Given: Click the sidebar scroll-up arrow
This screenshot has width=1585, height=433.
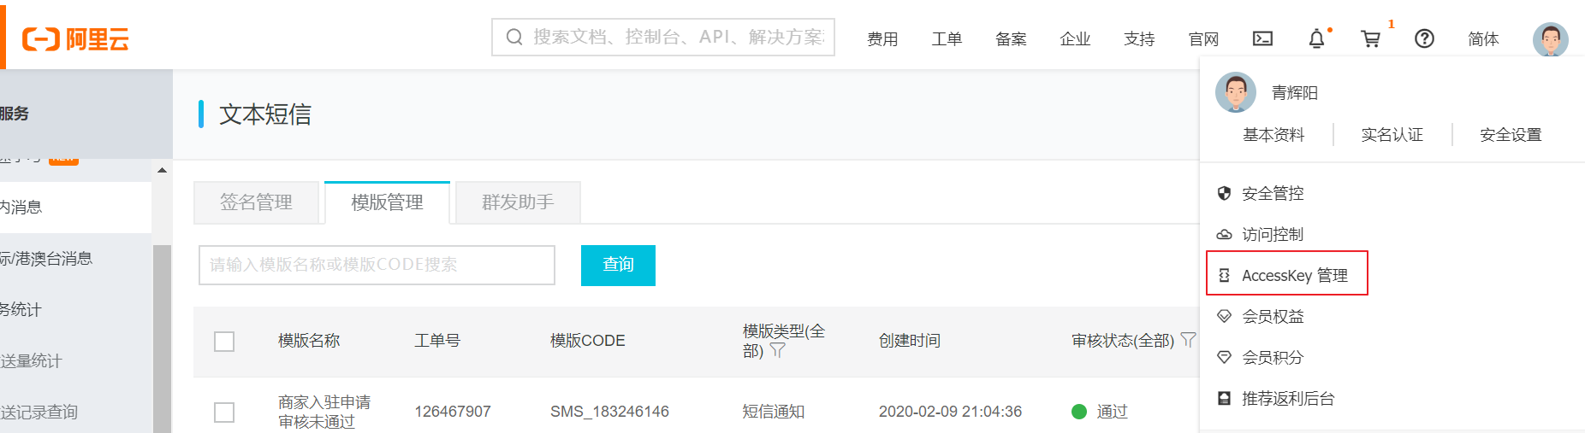Looking at the screenshot, I should 162,171.
